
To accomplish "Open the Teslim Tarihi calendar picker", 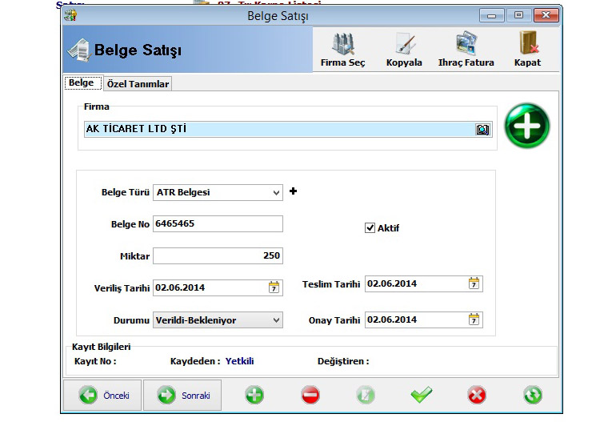I will point(474,283).
